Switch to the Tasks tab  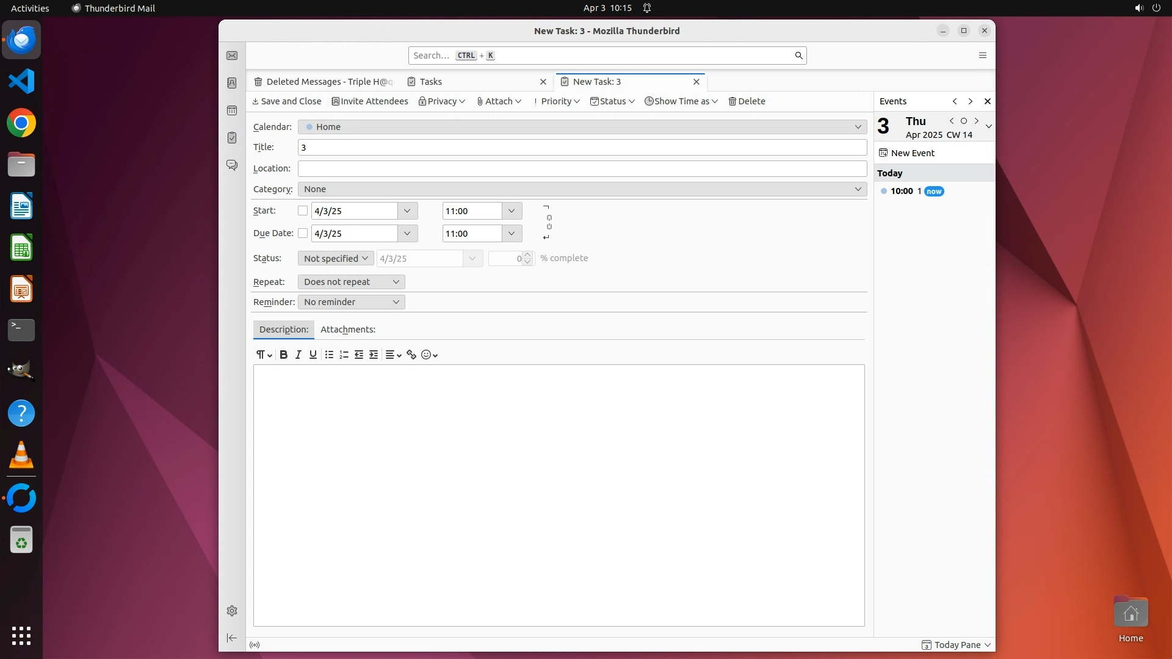[x=431, y=82]
